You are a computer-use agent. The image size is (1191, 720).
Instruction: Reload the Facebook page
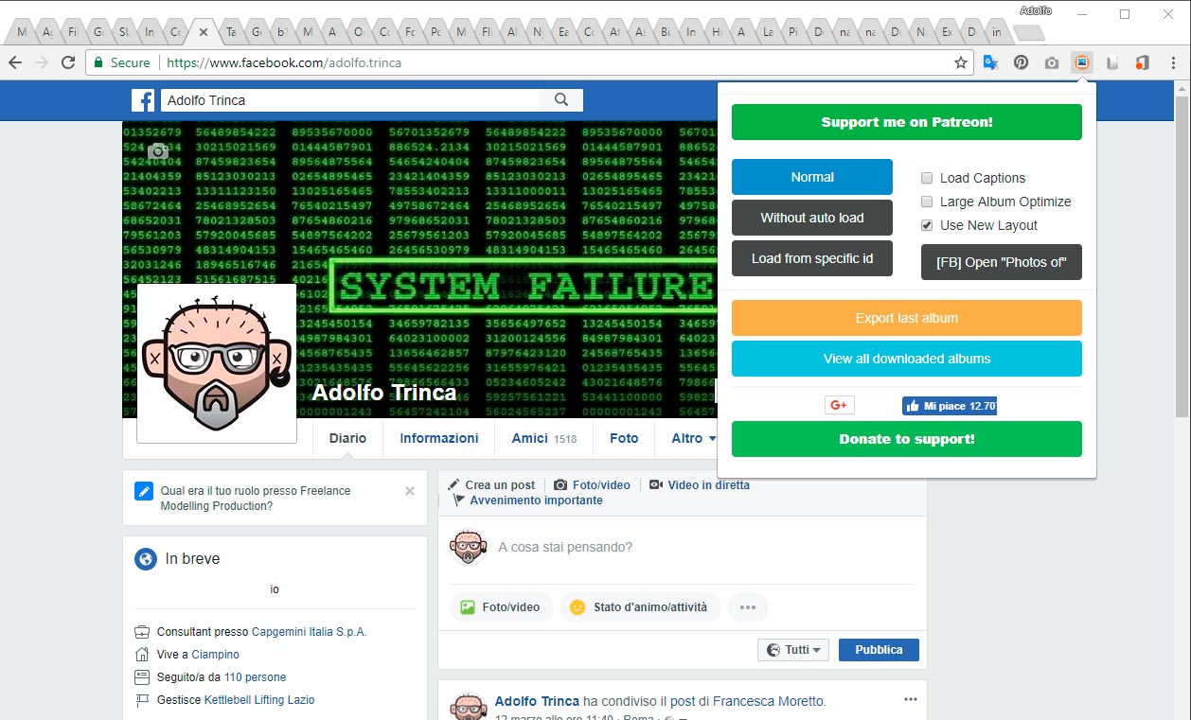tap(68, 62)
